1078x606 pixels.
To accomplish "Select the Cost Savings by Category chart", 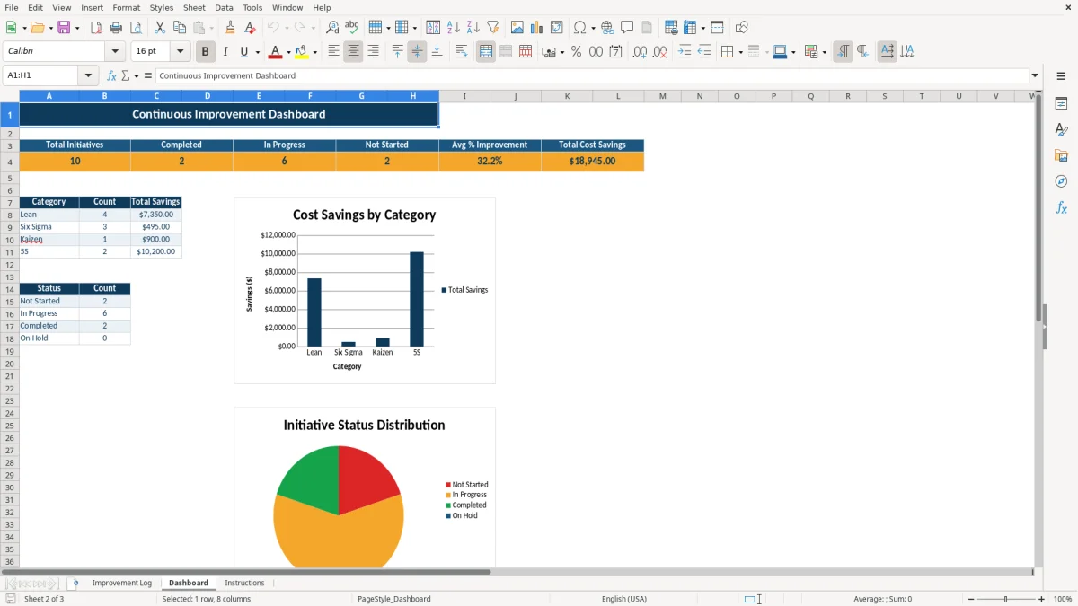I will 365,291.
